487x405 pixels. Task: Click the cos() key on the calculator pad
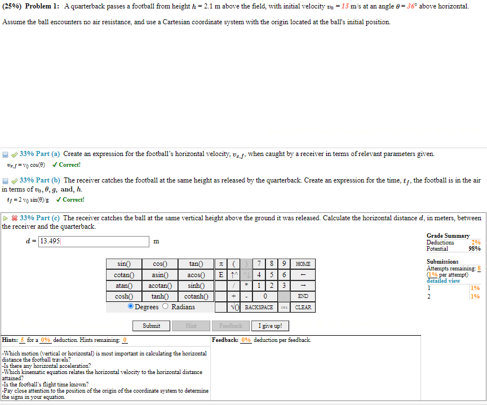tap(160, 263)
